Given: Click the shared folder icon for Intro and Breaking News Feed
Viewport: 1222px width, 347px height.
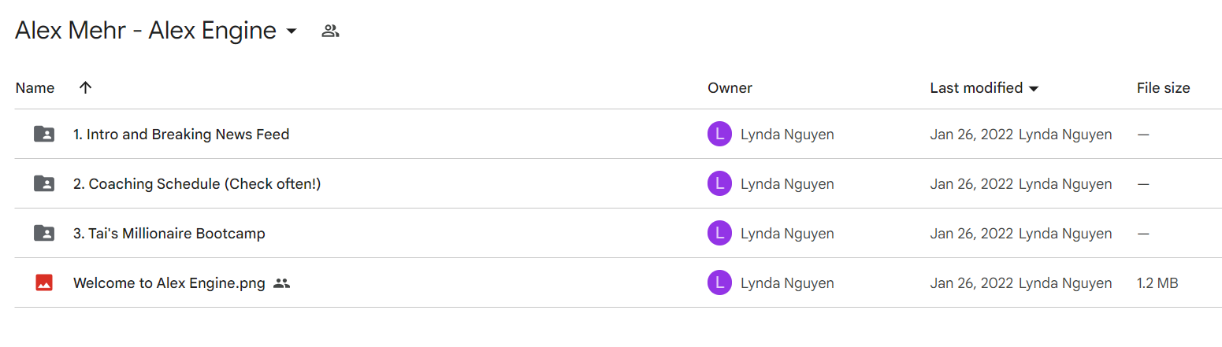Looking at the screenshot, I should [x=44, y=135].
